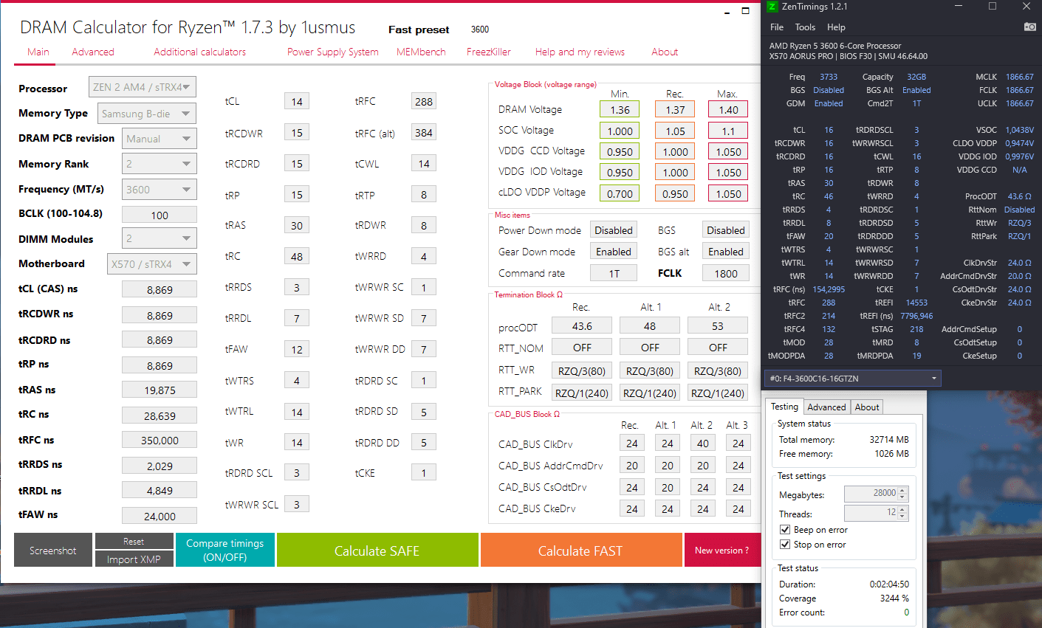Click the Power Down mode Disabled field
1042x628 pixels.
(613, 230)
